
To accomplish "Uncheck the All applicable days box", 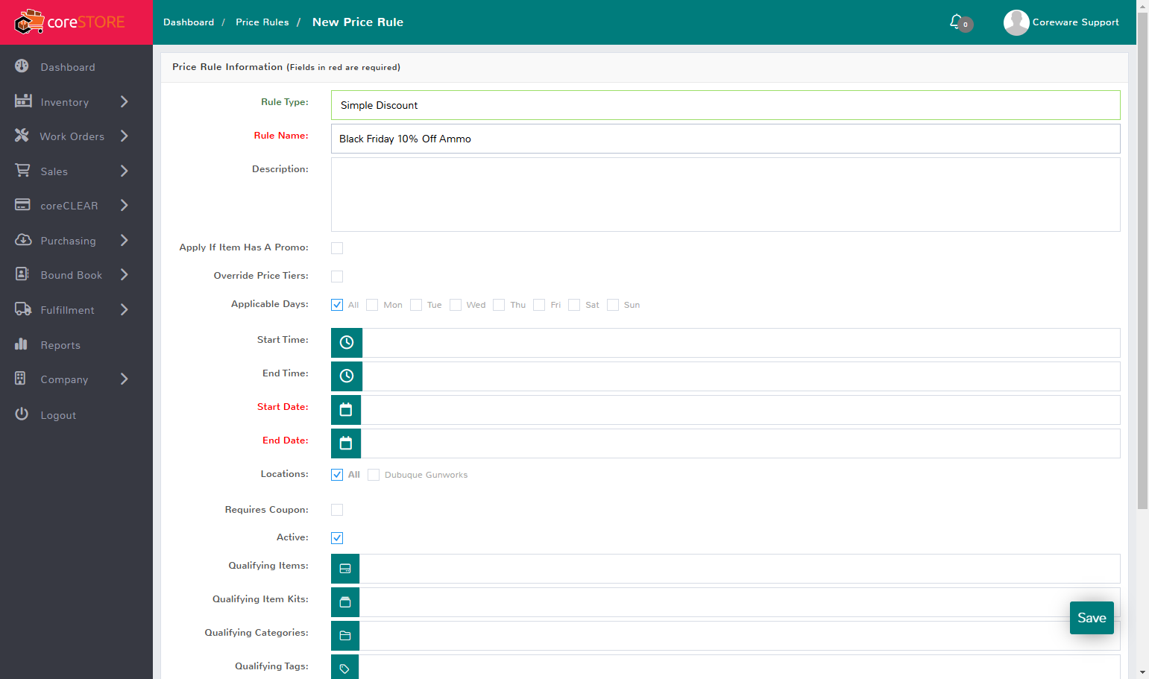I will (x=337, y=305).
